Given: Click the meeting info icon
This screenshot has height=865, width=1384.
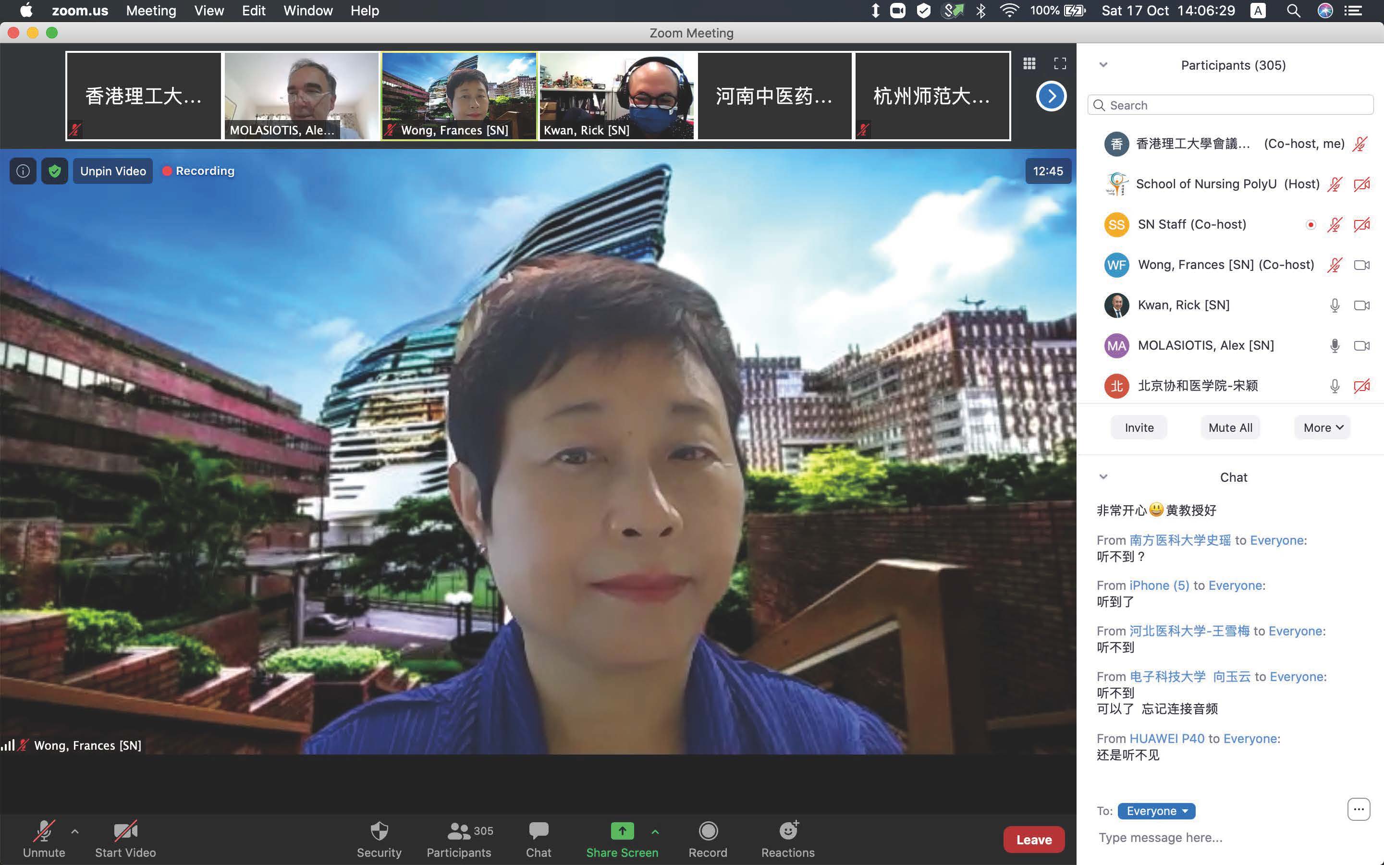Looking at the screenshot, I should [23, 171].
